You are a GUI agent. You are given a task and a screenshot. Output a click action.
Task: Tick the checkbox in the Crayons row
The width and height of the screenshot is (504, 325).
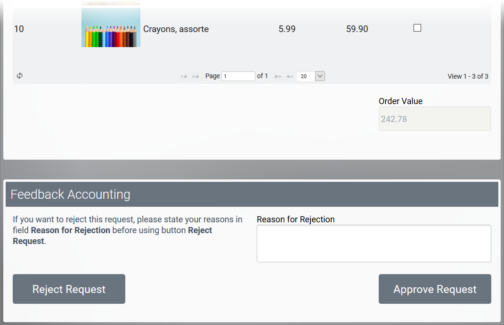click(417, 28)
